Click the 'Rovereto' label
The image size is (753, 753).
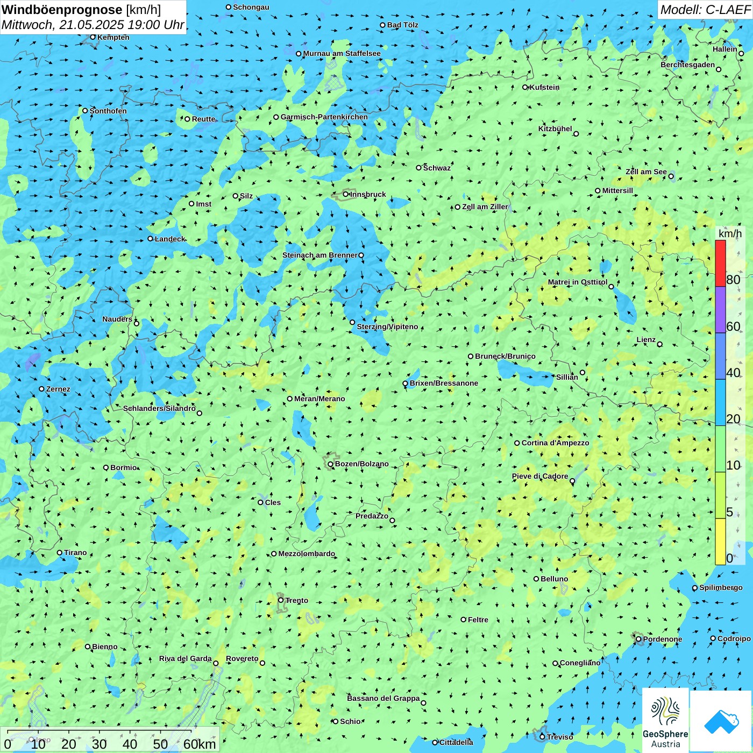[242, 658]
